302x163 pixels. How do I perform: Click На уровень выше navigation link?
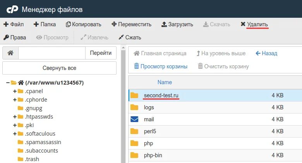(221, 53)
